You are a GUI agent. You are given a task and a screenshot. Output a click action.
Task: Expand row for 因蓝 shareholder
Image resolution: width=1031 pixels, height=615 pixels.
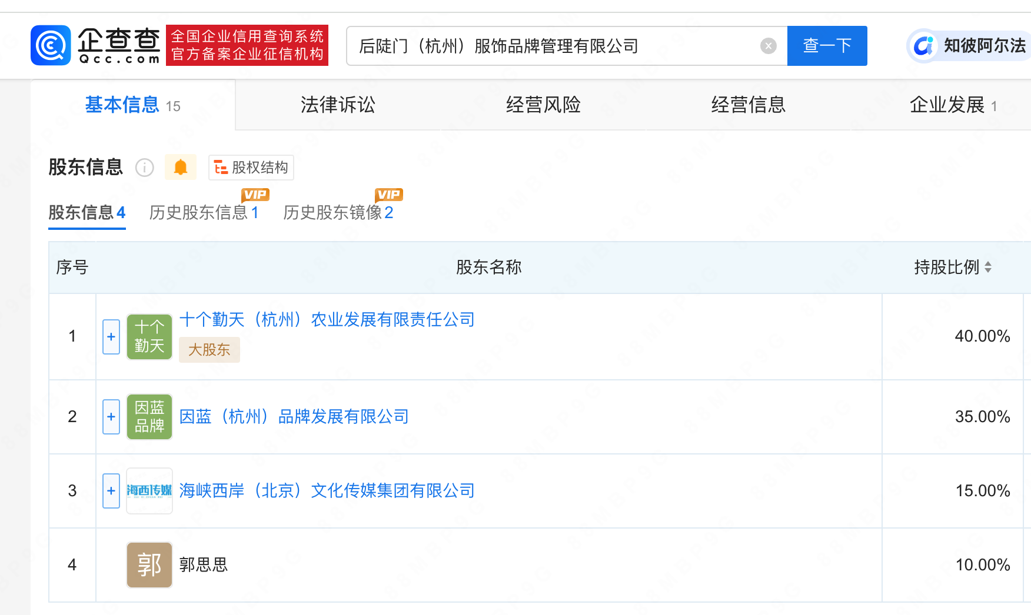point(111,417)
